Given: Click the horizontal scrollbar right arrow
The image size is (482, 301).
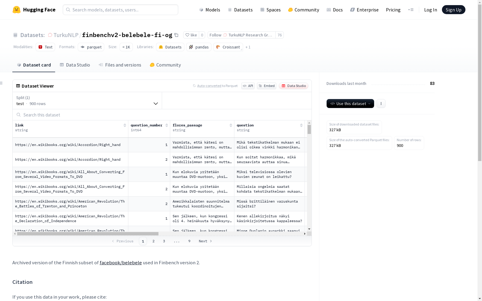Looking at the screenshot, I should (305, 234).
